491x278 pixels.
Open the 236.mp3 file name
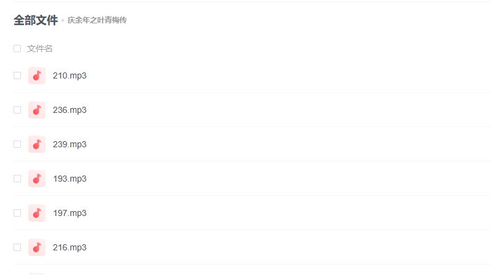coord(70,110)
